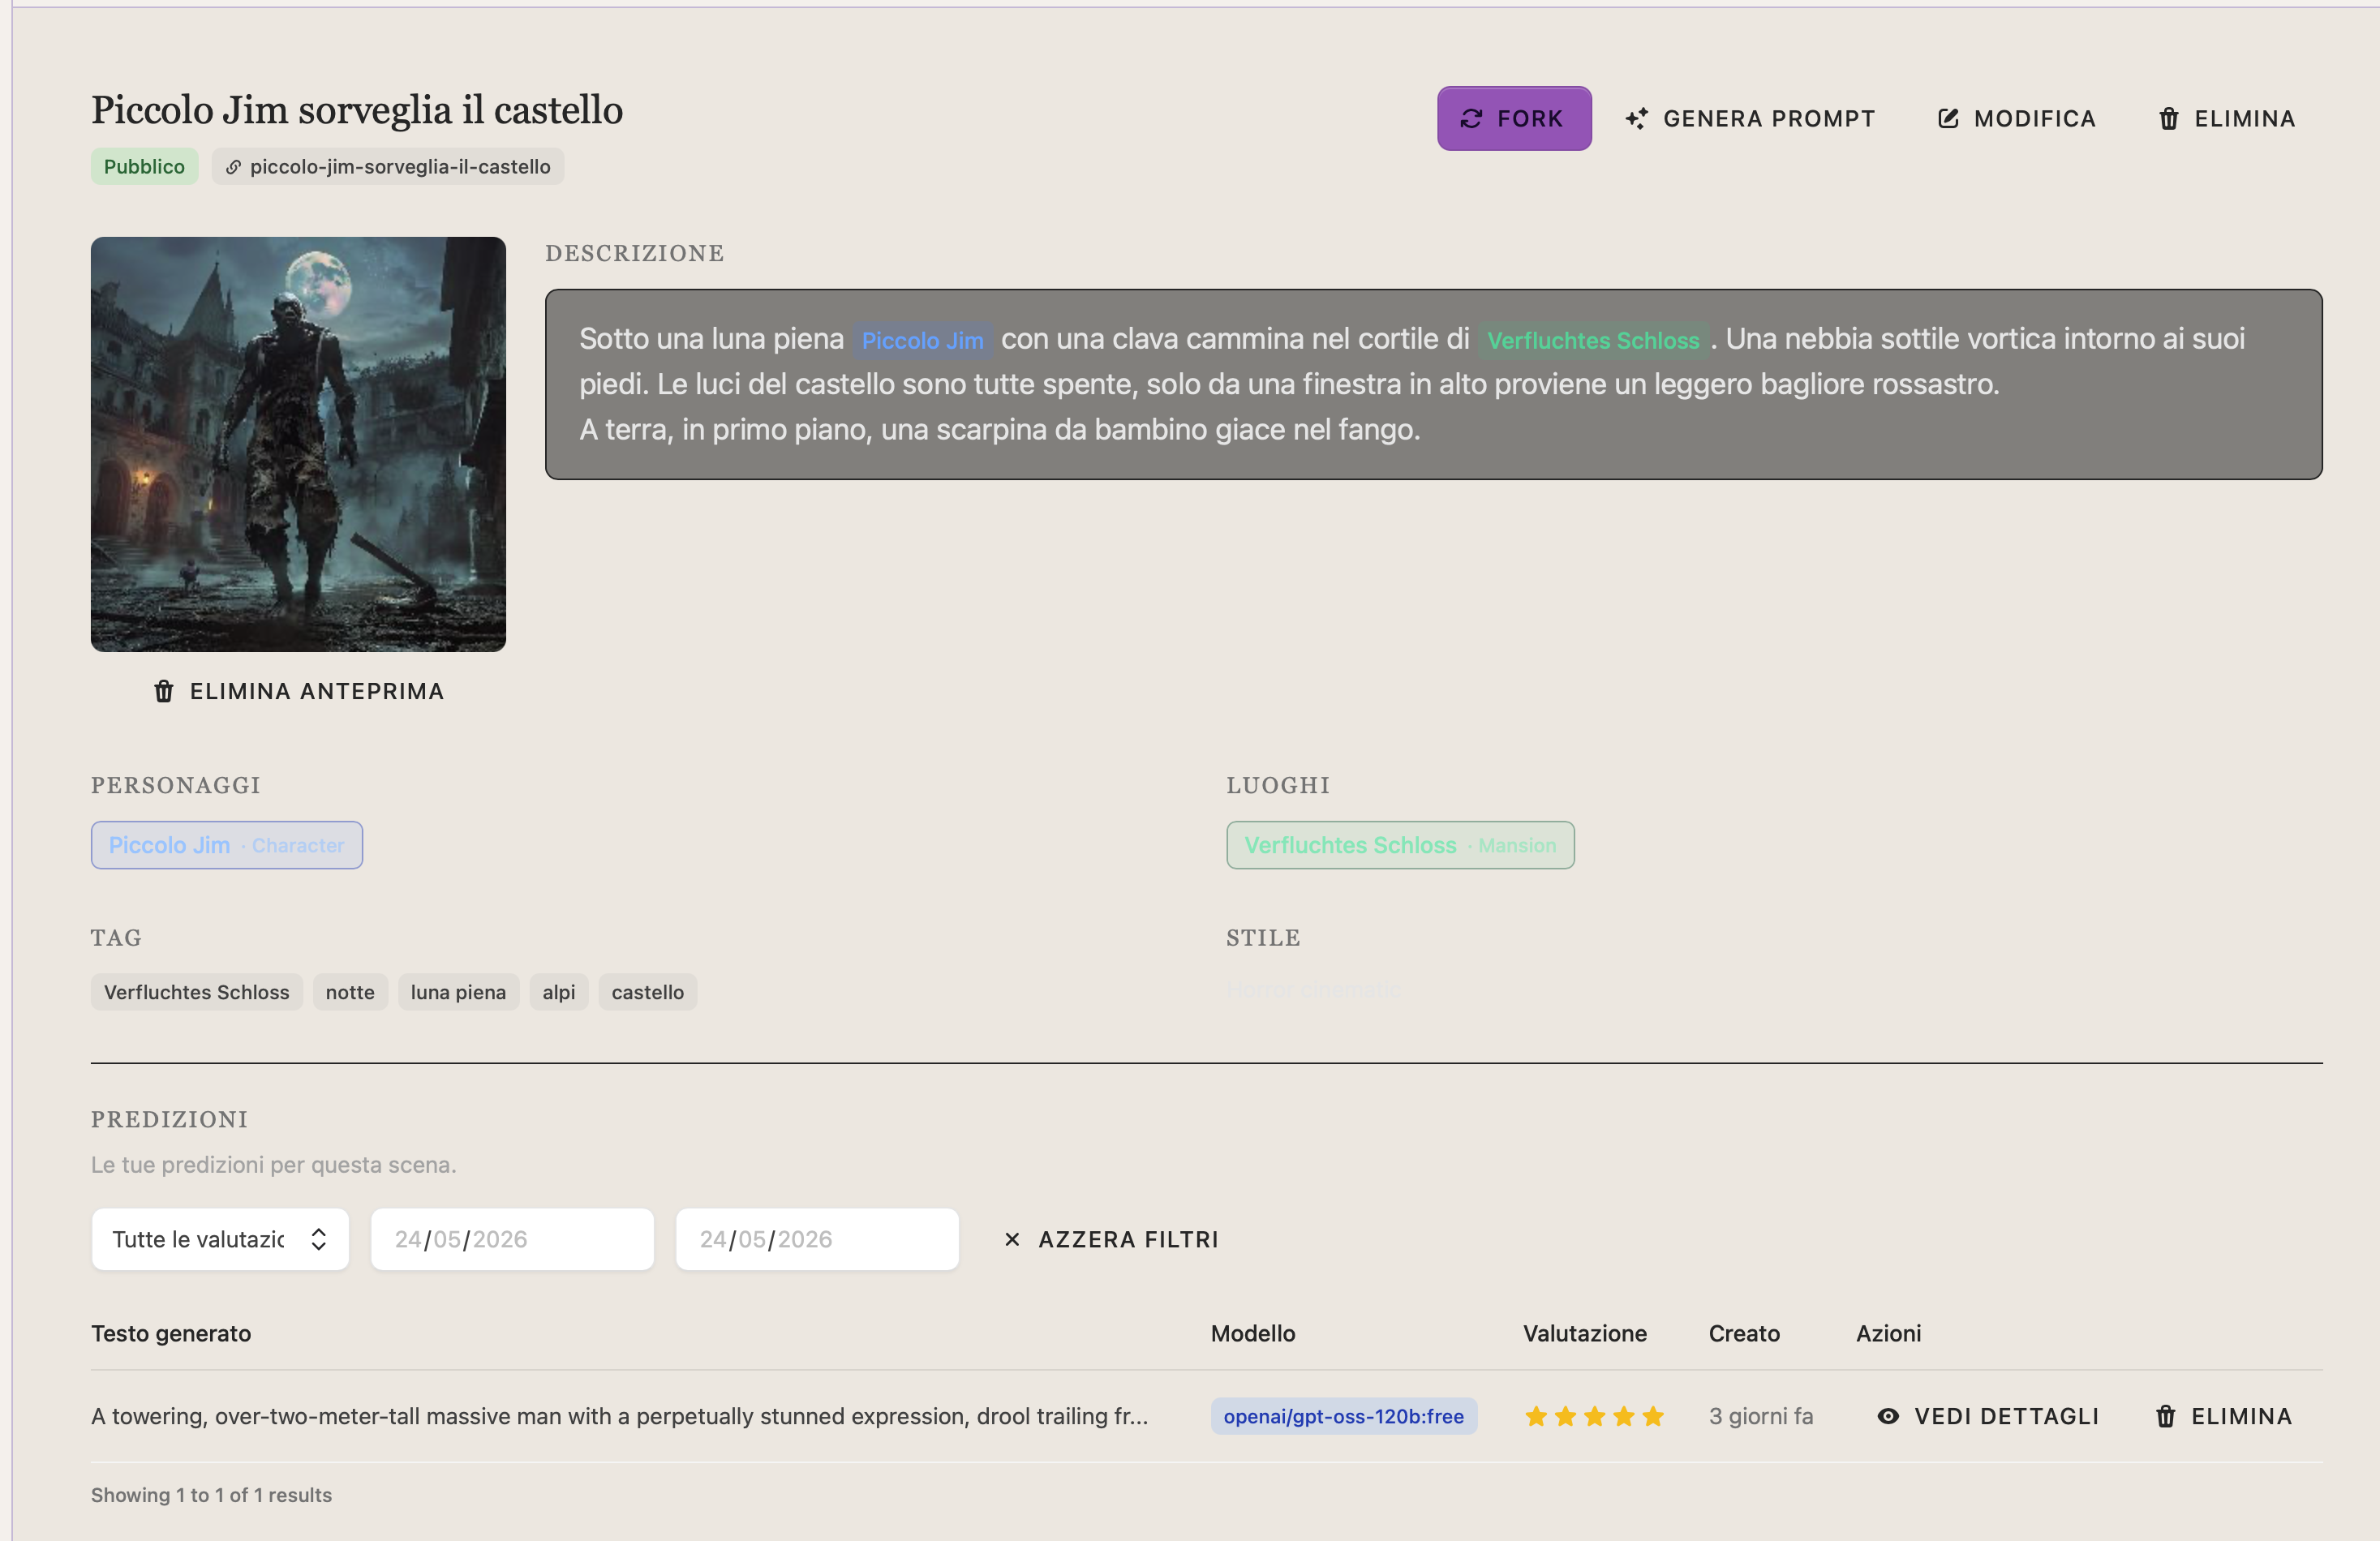The width and height of the screenshot is (2380, 1541).
Task: Click Vedi Dettagli for the prediction
Action: coord(1988,1416)
